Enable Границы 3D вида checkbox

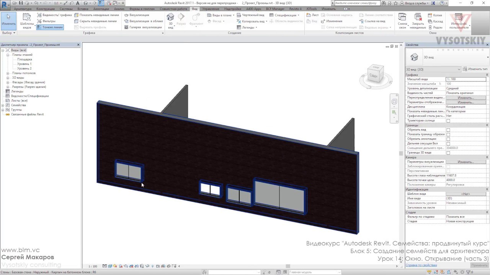coord(448,153)
